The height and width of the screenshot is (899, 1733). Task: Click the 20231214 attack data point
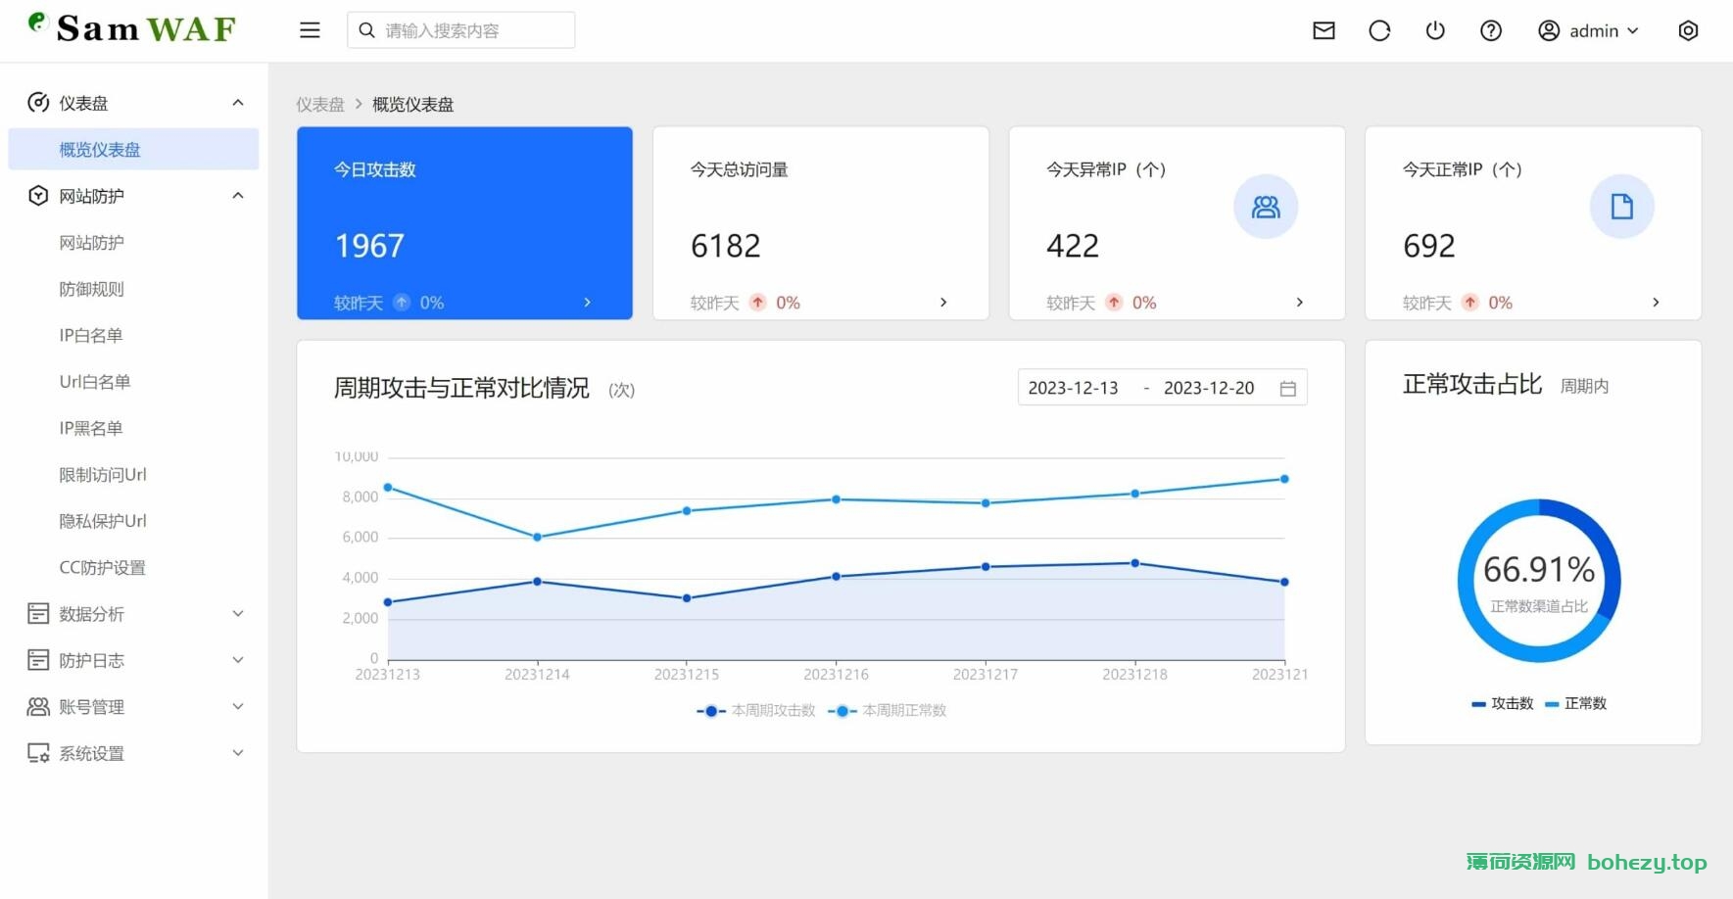point(537,582)
